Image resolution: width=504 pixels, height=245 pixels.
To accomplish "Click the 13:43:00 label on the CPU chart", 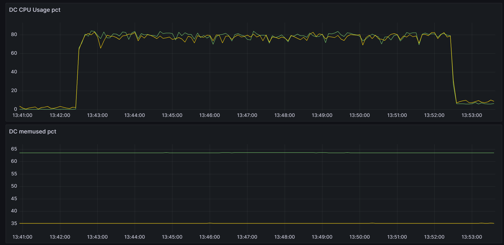I will (x=97, y=115).
